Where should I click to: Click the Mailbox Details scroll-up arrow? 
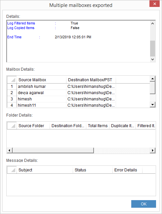[152, 79]
